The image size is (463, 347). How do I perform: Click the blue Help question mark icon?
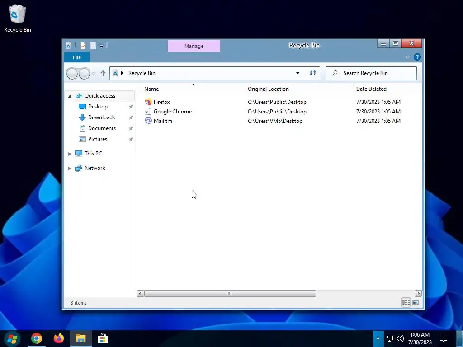click(x=417, y=57)
